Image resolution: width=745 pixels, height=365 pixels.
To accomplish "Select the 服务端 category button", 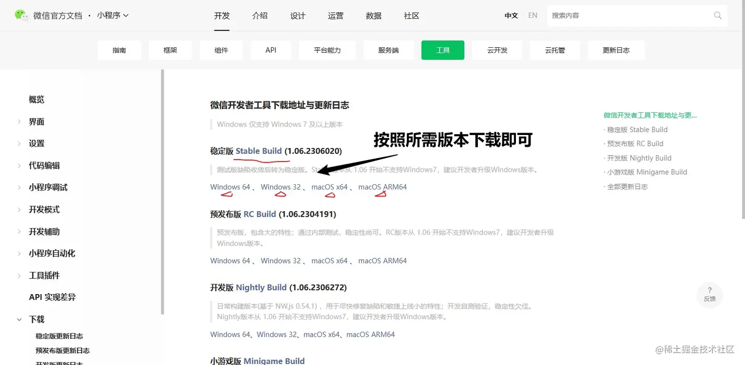I will 388,50.
